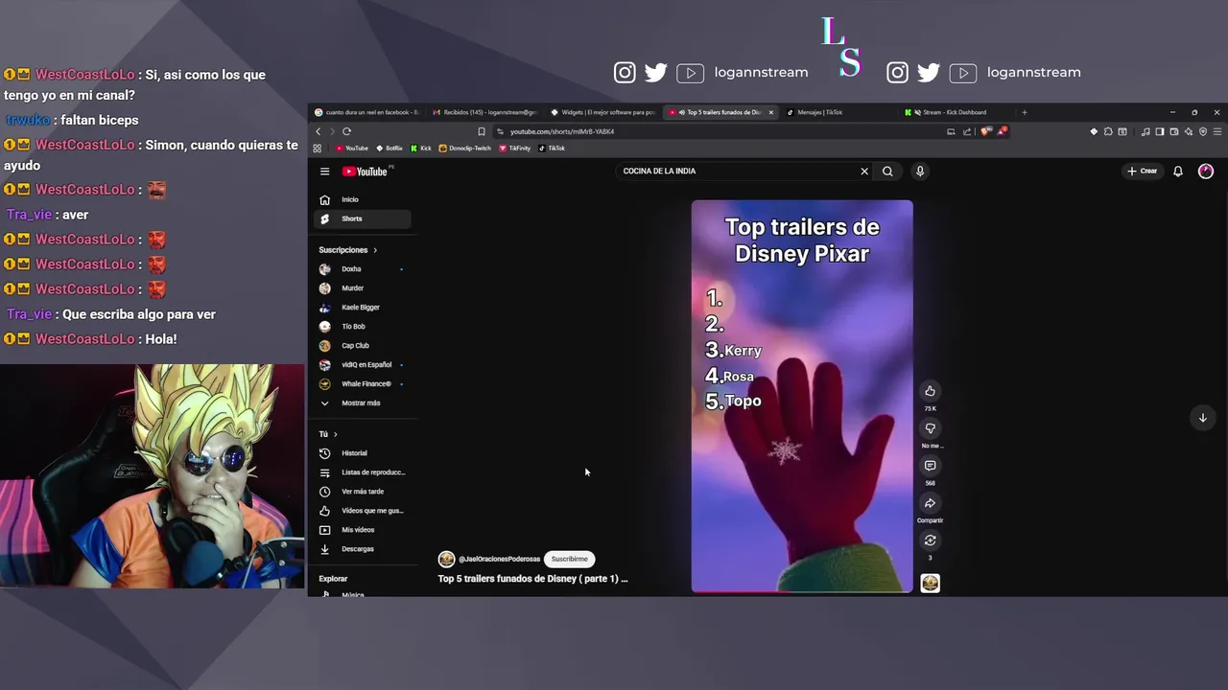Expand Mostrar más under subscriptions
Image resolution: width=1228 pixels, height=690 pixels.
click(364, 403)
